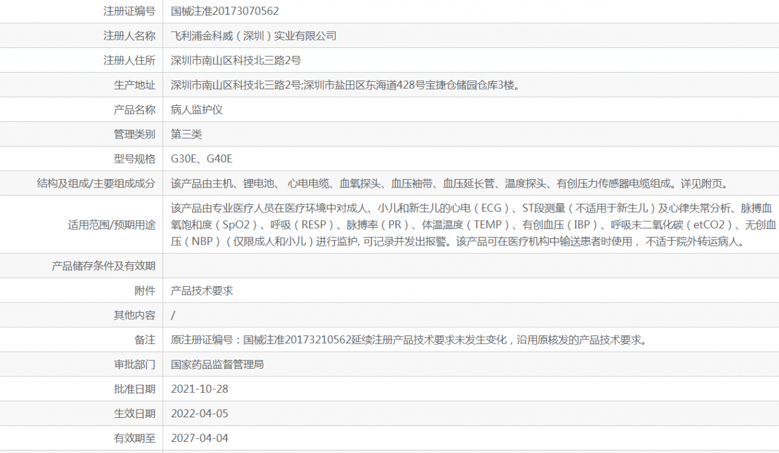Image resolution: width=779 pixels, height=453 pixels.
Task: Select the 结构及组成/主要组成成分 label
Action: (x=96, y=184)
